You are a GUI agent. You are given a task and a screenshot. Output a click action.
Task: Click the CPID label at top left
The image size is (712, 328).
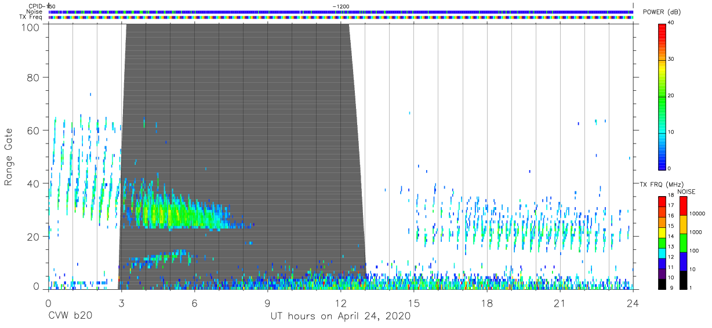37,6
